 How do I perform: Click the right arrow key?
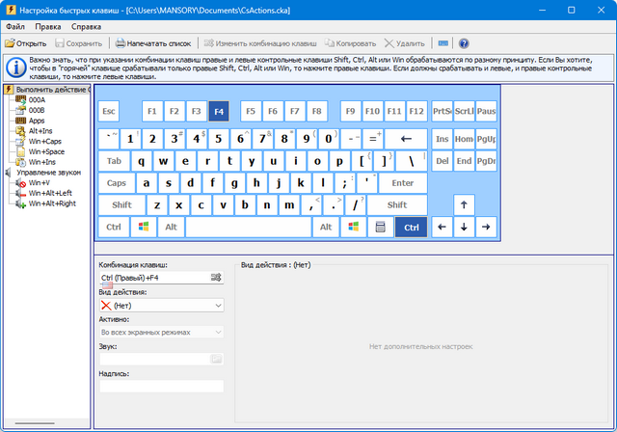(486, 227)
